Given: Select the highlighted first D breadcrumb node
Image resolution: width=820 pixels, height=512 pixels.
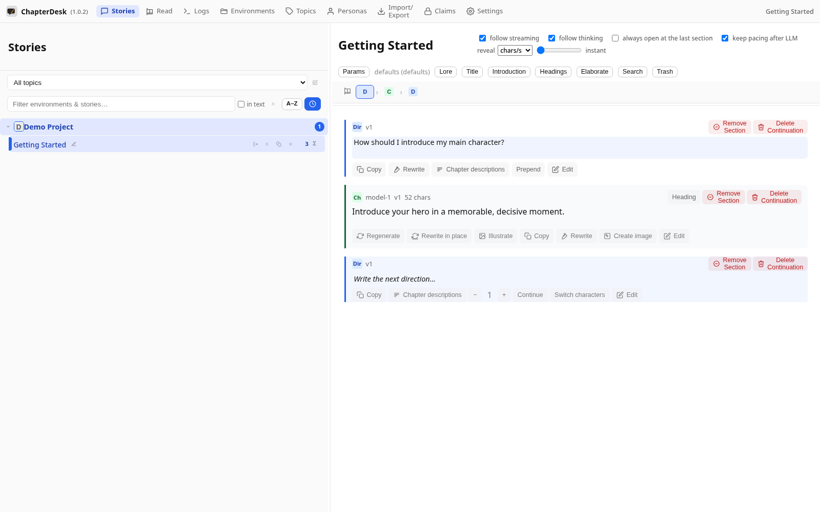Looking at the screenshot, I should click(x=365, y=92).
